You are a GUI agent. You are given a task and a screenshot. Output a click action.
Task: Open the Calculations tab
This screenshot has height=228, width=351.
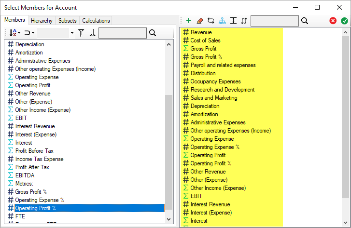[x=96, y=21]
